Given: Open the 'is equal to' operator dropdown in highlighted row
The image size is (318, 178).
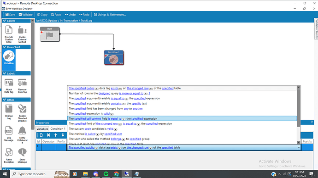Looking at the screenshot, I should coord(124,119).
